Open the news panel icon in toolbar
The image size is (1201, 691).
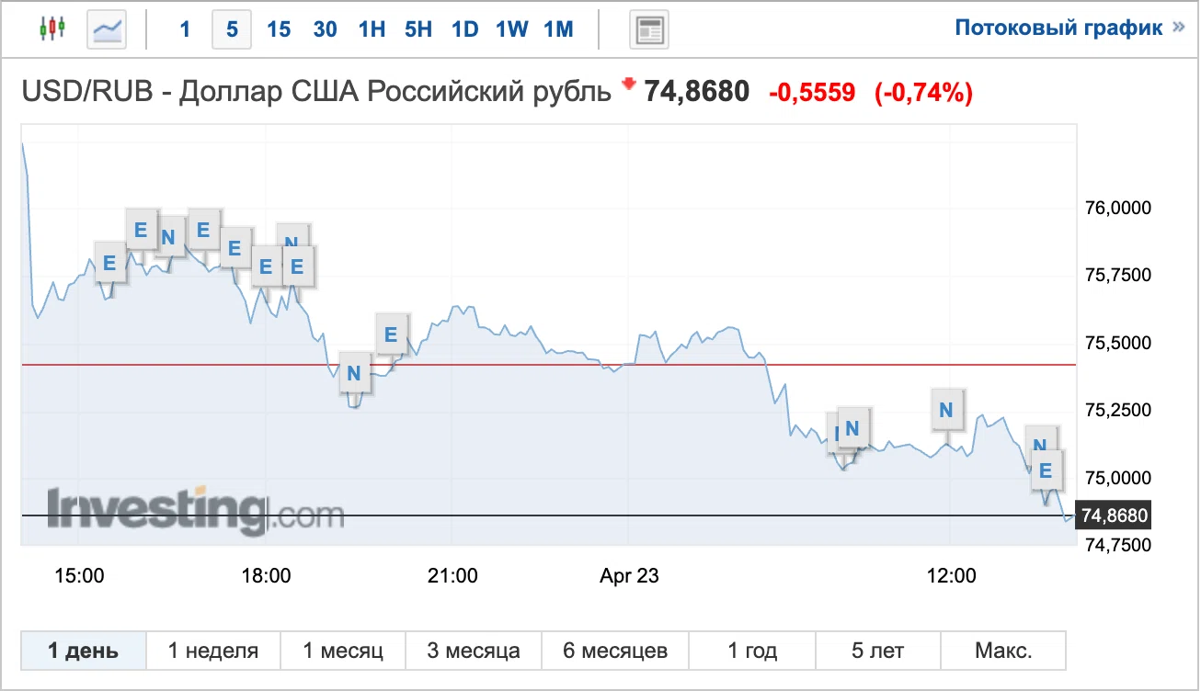(649, 29)
